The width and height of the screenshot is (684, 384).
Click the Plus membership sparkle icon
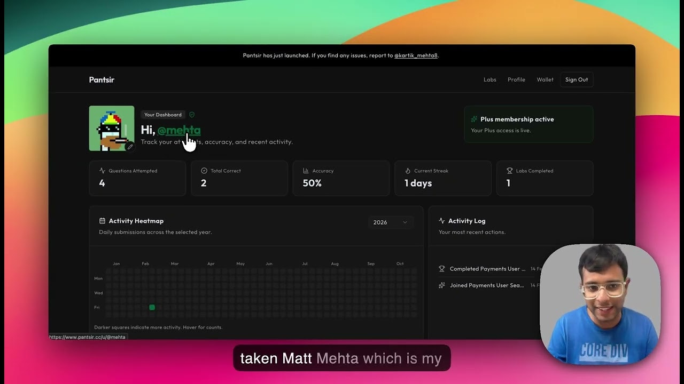(x=474, y=119)
